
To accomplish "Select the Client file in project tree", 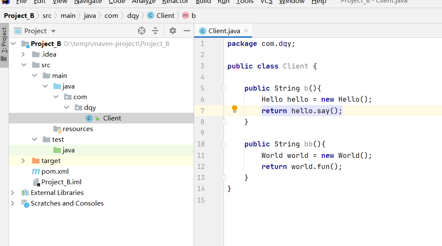I will pos(102,118).
